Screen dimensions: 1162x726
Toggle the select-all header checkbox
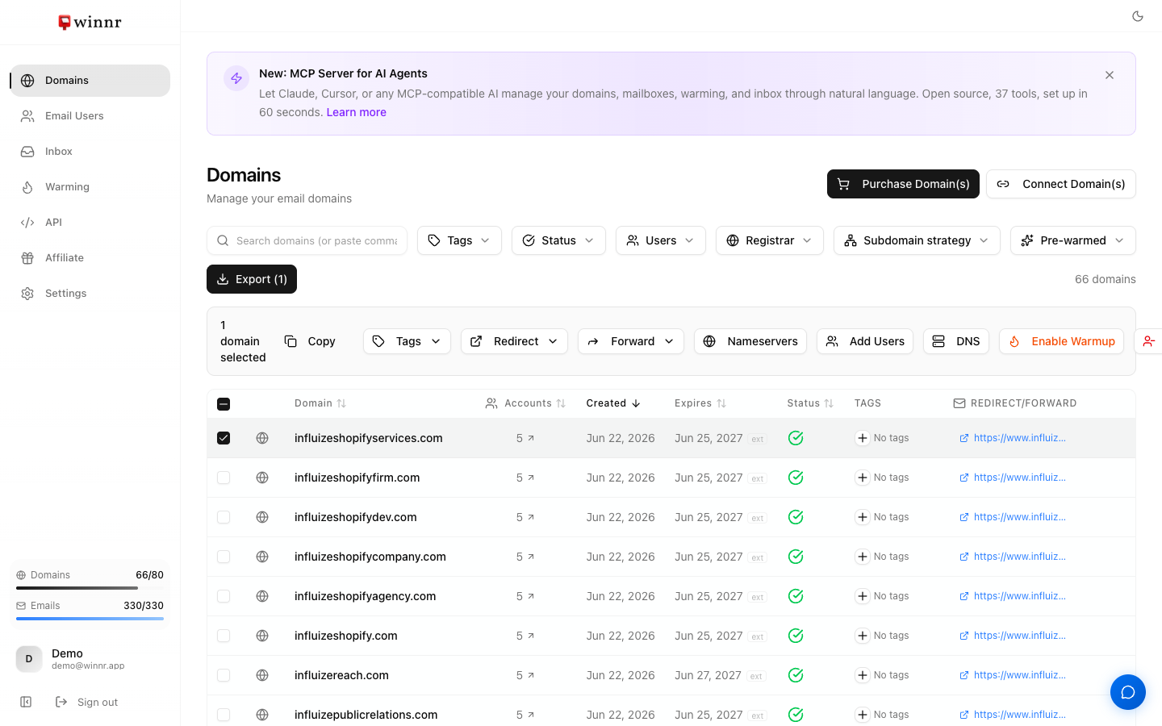[224, 404]
